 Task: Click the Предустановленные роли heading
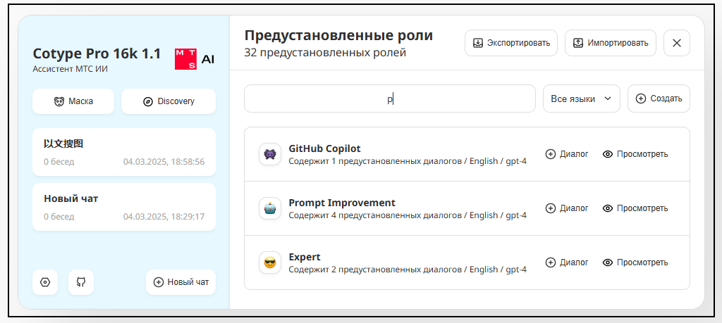click(x=338, y=35)
